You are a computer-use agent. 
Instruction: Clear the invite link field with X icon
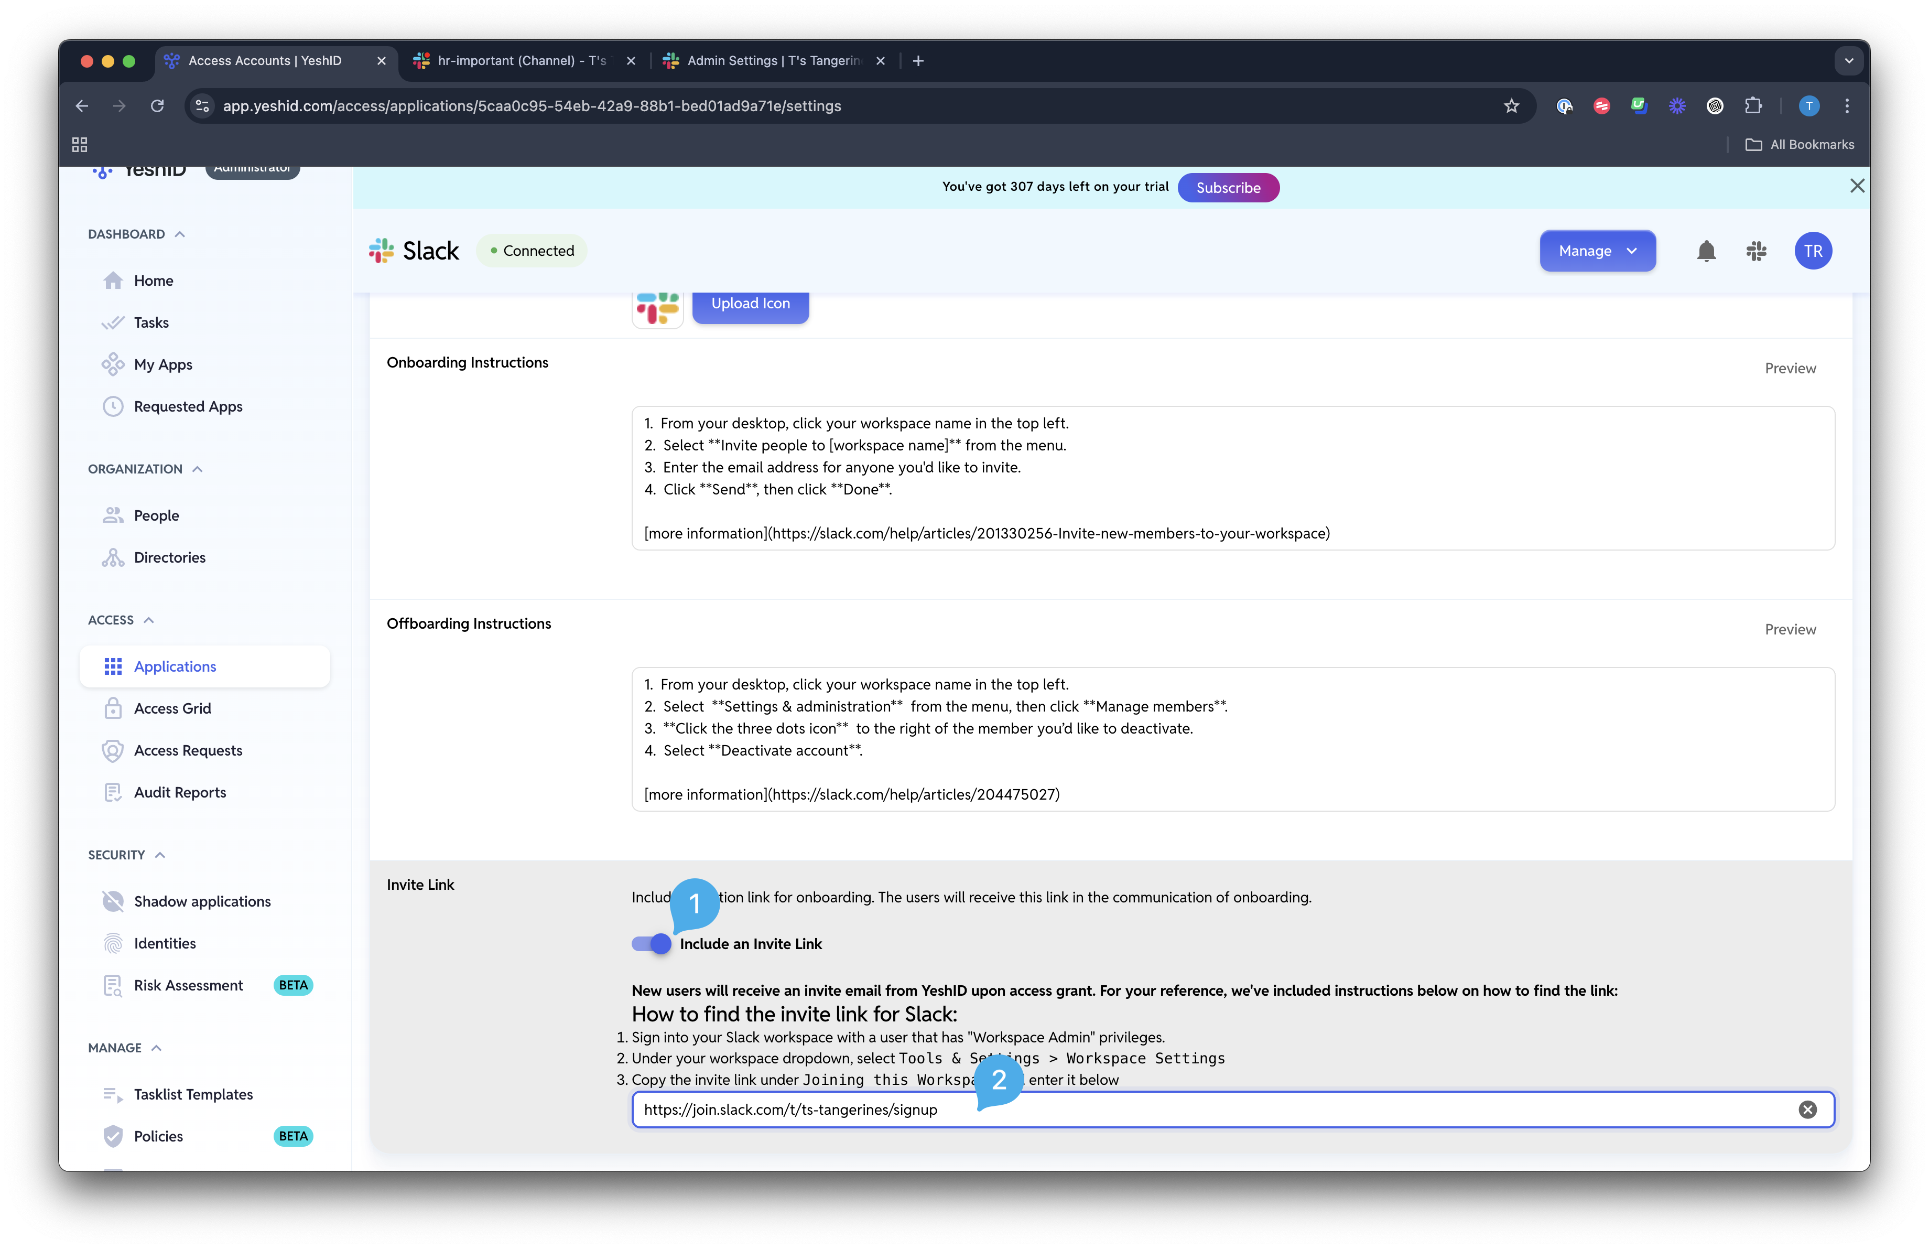tap(1807, 1110)
